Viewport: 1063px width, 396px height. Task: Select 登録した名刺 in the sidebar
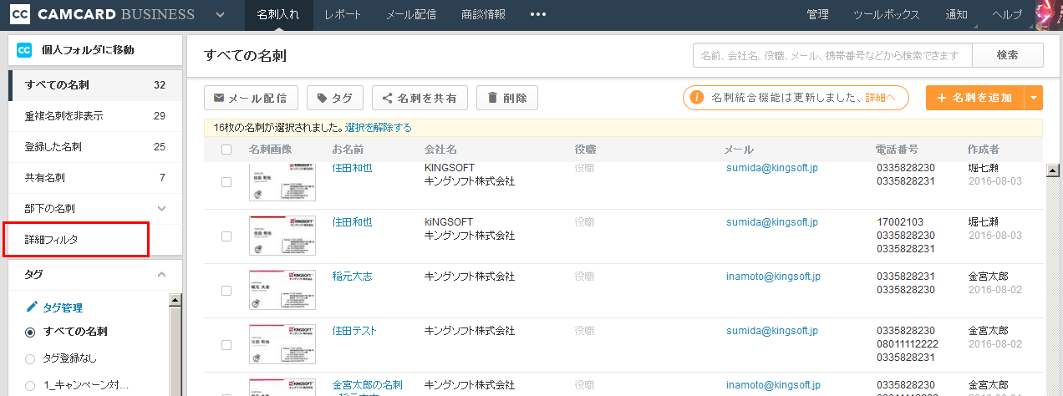pyautogui.click(x=95, y=146)
